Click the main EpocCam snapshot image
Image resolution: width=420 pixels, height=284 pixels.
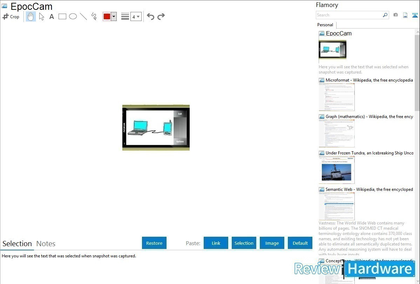[x=156, y=128]
